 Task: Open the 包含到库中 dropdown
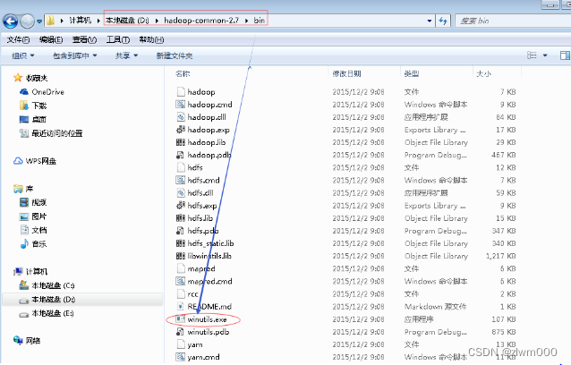point(74,55)
